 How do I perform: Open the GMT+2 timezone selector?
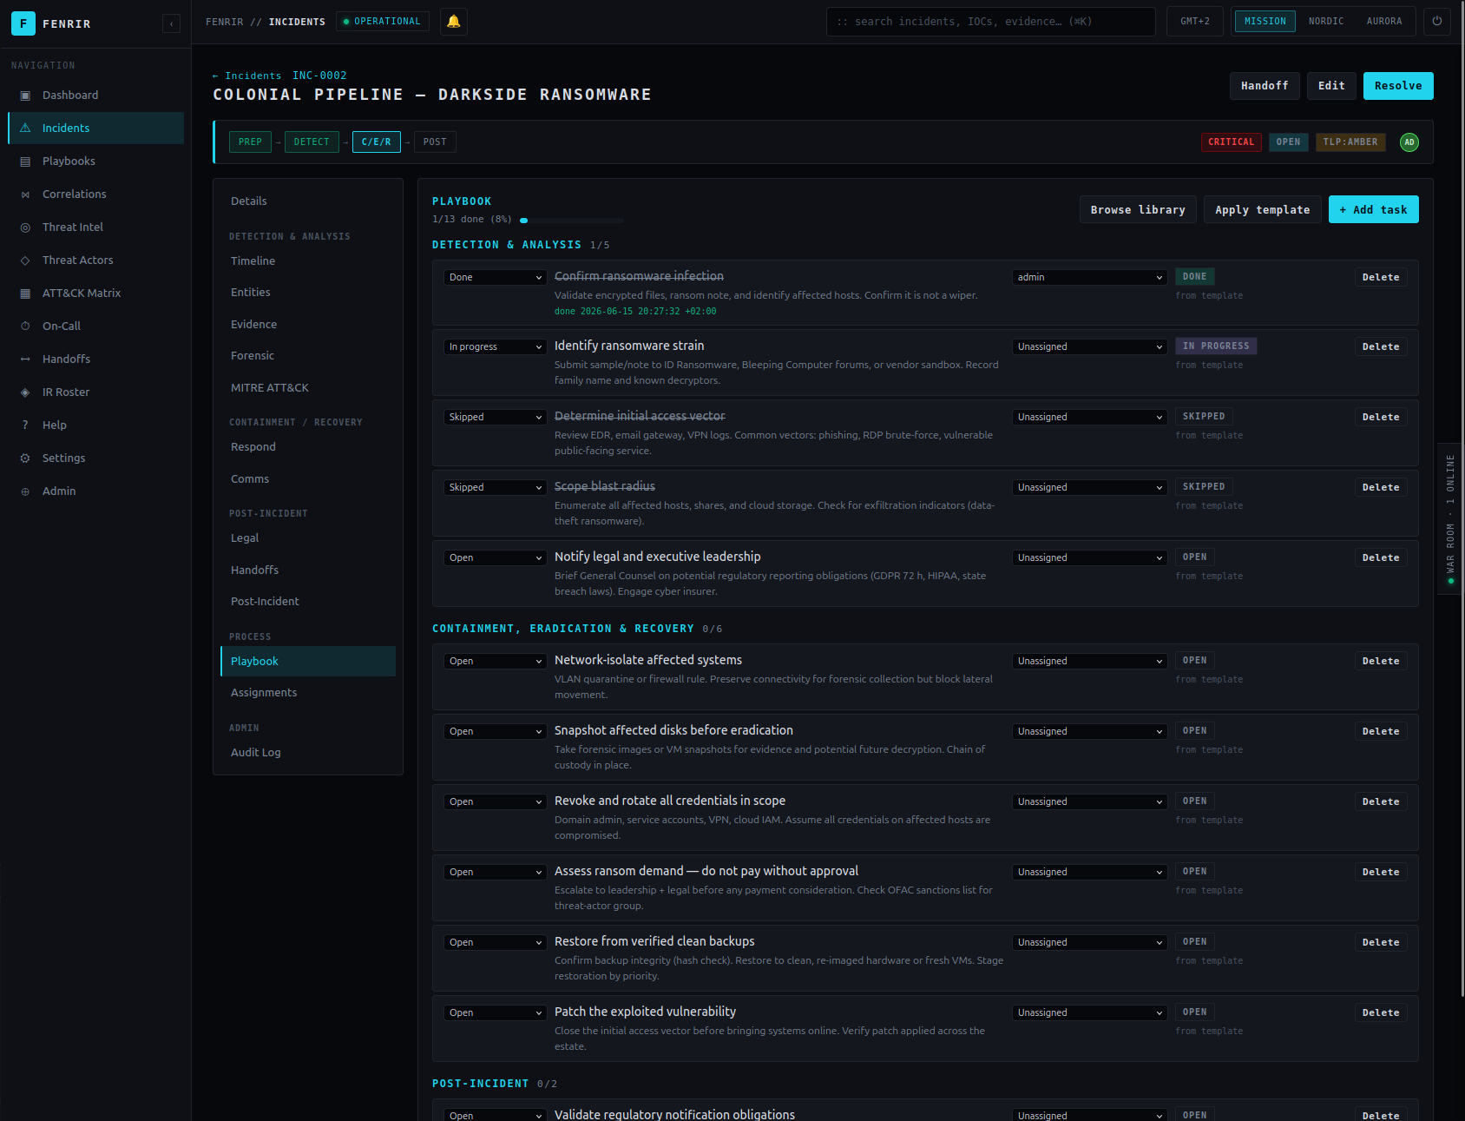[x=1195, y=22]
